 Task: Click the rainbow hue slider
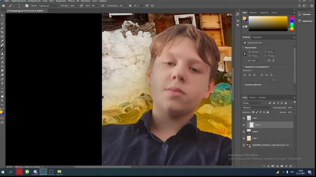tap(292, 24)
